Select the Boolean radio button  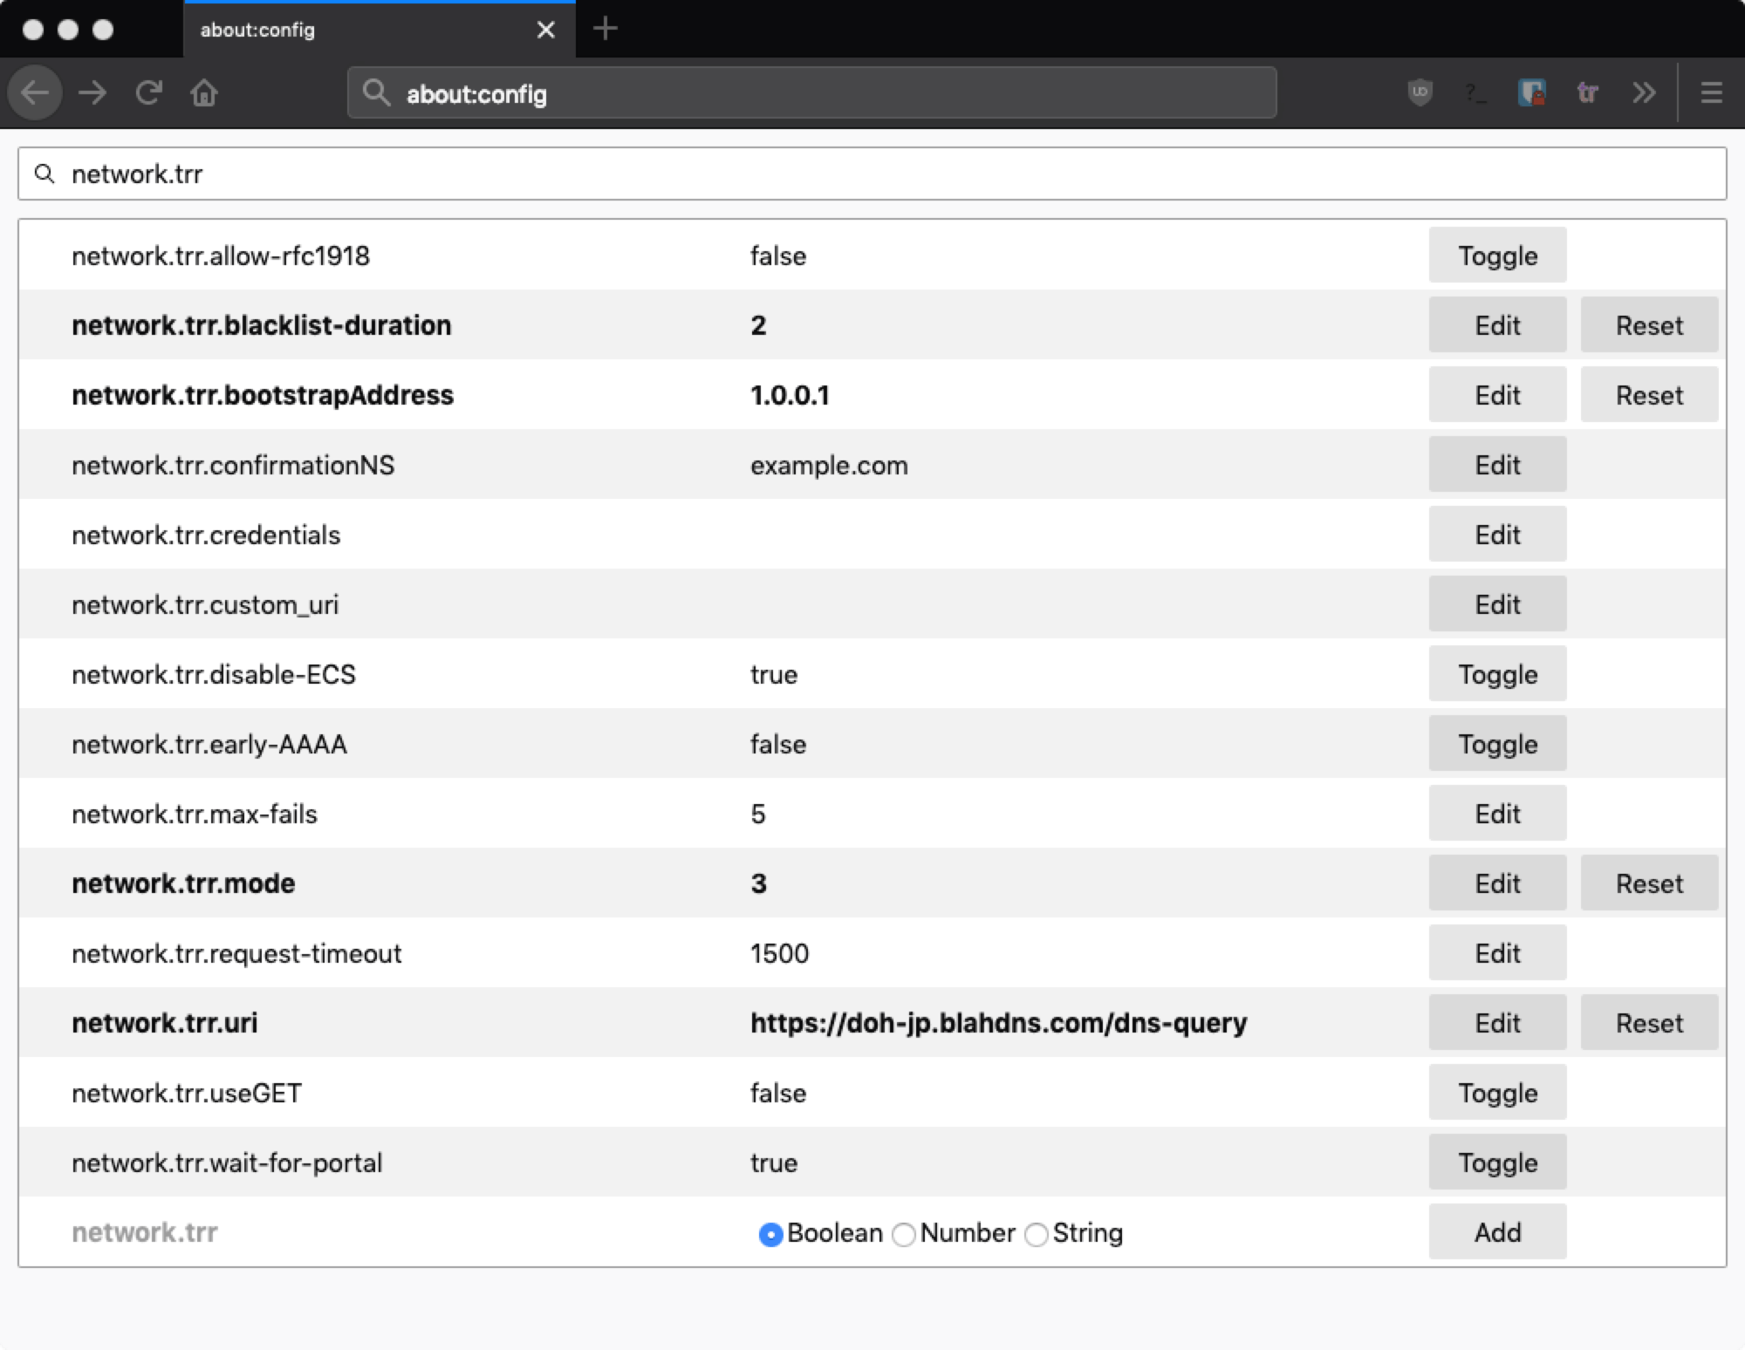(x=770, y=1234)
